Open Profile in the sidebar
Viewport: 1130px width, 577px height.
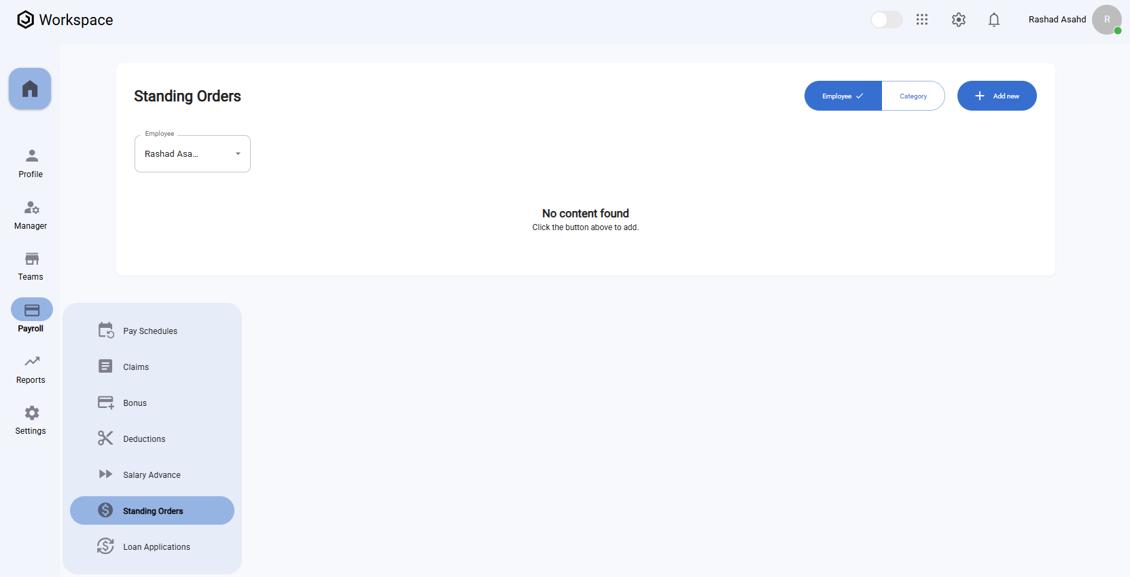point(31,164)
